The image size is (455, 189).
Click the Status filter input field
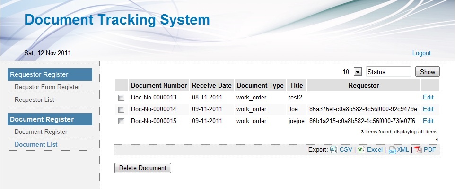click(389, 72)
